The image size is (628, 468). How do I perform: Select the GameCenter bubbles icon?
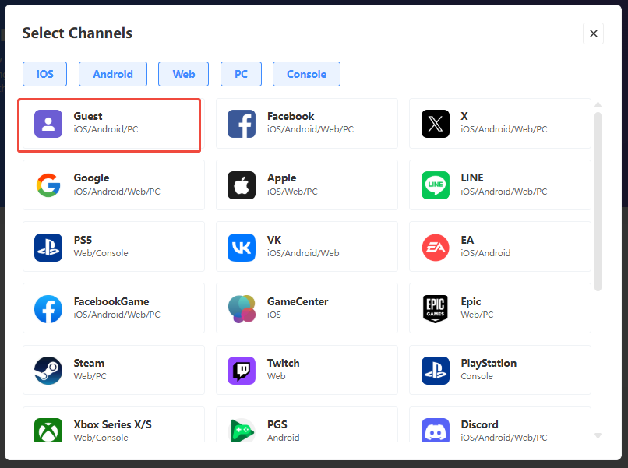(242, 308)
